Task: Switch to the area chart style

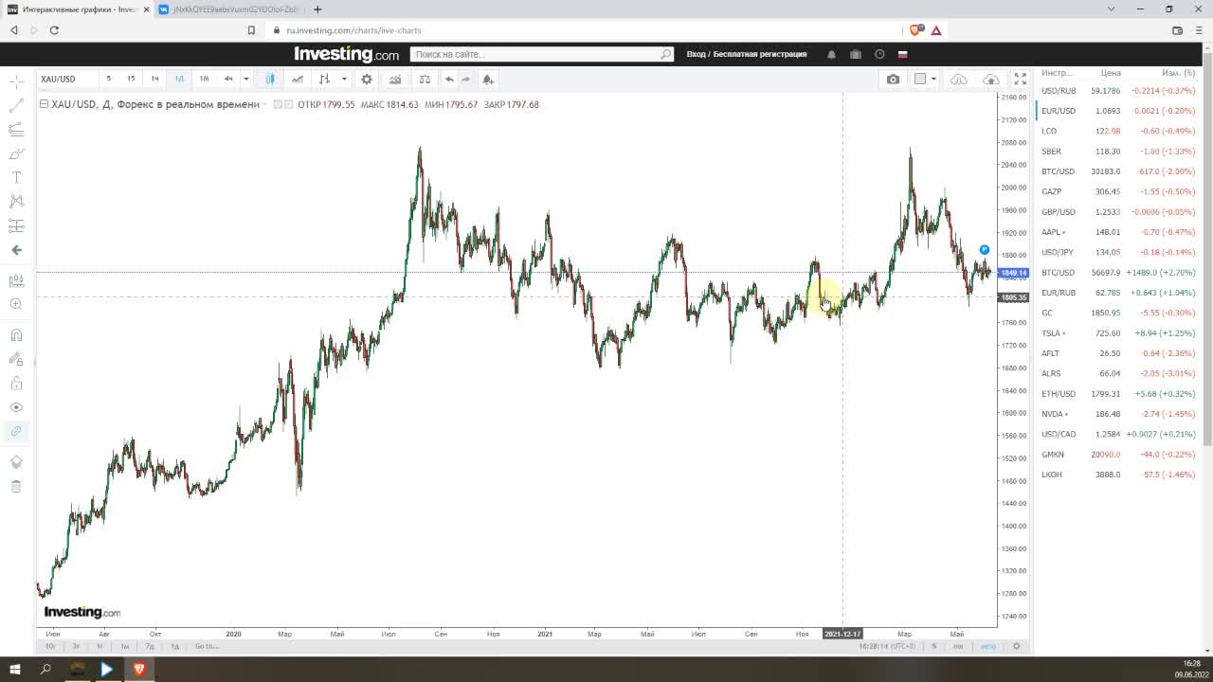Action: [298, 79]
